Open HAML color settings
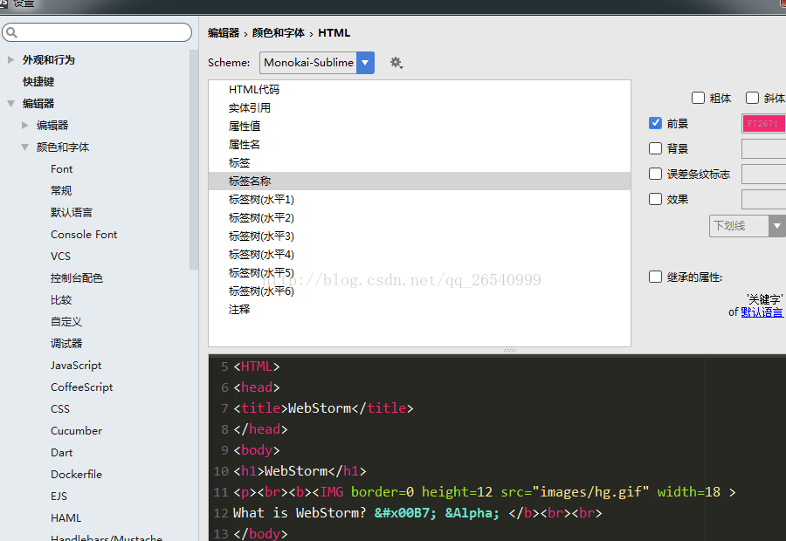 (x=65, y=518)
